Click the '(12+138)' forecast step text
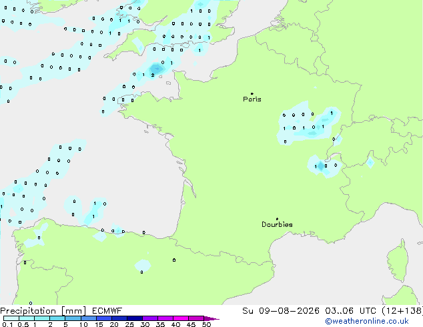This screenshot has width=423, height=327. pos(402,311)
